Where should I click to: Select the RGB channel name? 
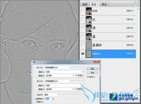tap(95, 11)
